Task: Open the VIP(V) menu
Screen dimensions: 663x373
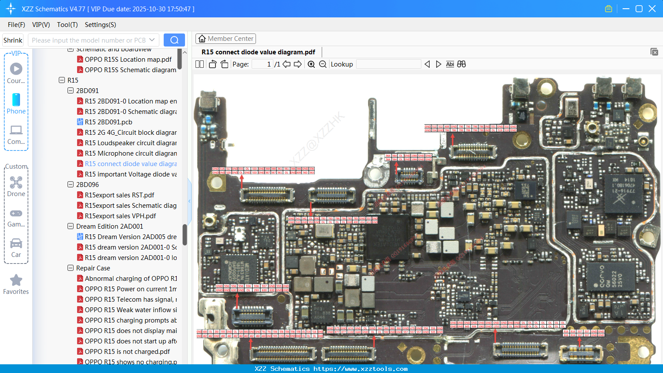Action: [x=41, y=25]
